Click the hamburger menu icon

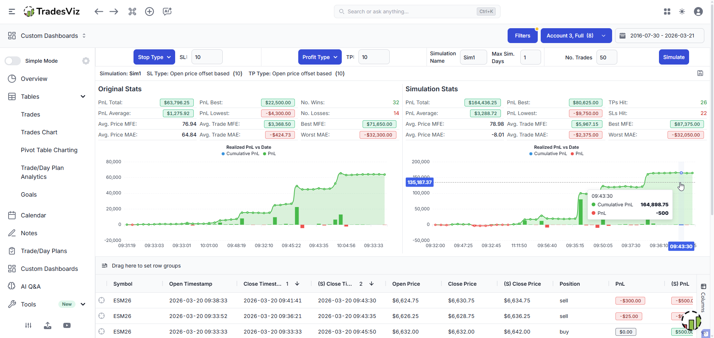(x=12, y=12)
